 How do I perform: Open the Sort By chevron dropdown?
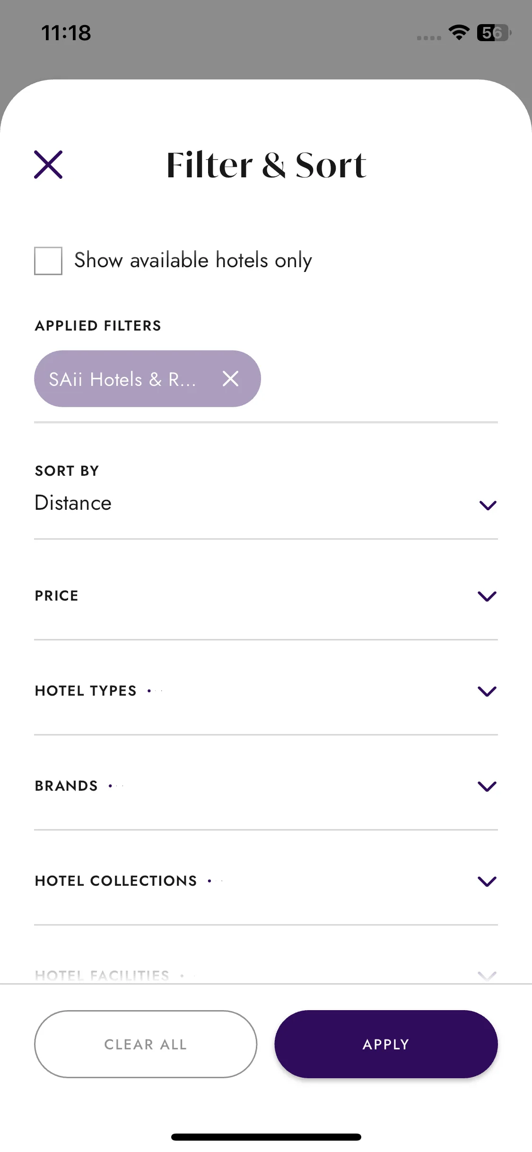pos(488,505)
